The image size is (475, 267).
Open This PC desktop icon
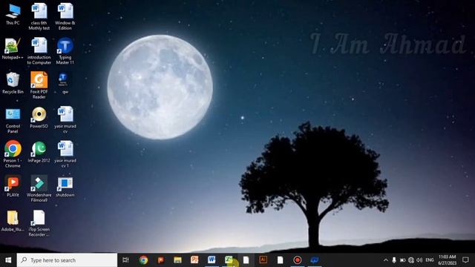13,14
